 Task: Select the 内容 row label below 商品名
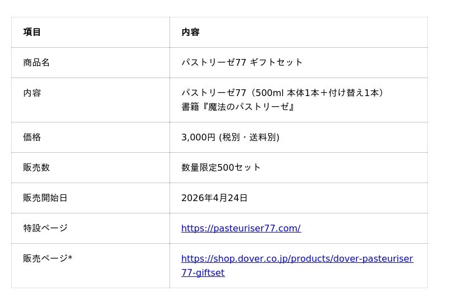(32, 93)
